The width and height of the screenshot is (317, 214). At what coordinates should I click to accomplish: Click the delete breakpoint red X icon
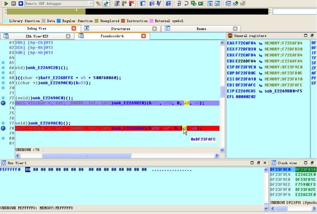[131, 4]
